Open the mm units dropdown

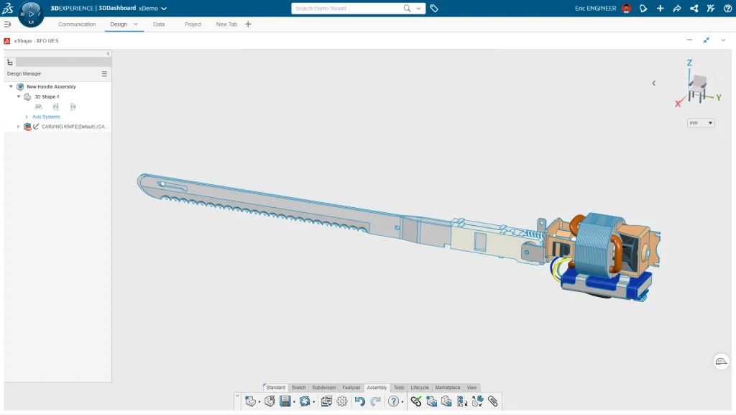[x=701, y=123]
